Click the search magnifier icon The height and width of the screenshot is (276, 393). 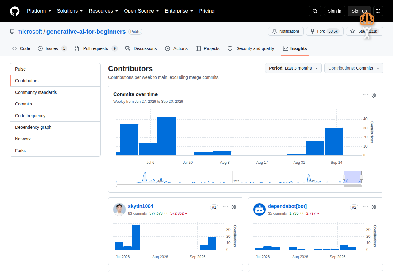click(315, 11)
